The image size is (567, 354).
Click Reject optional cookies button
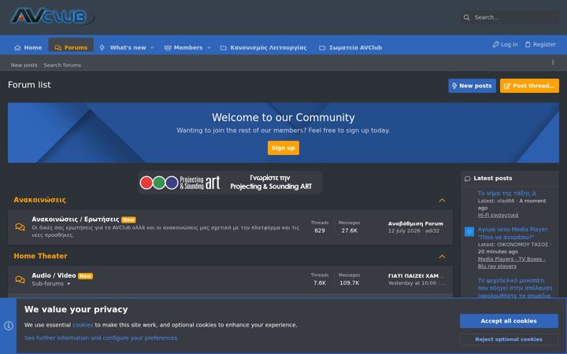509,339
